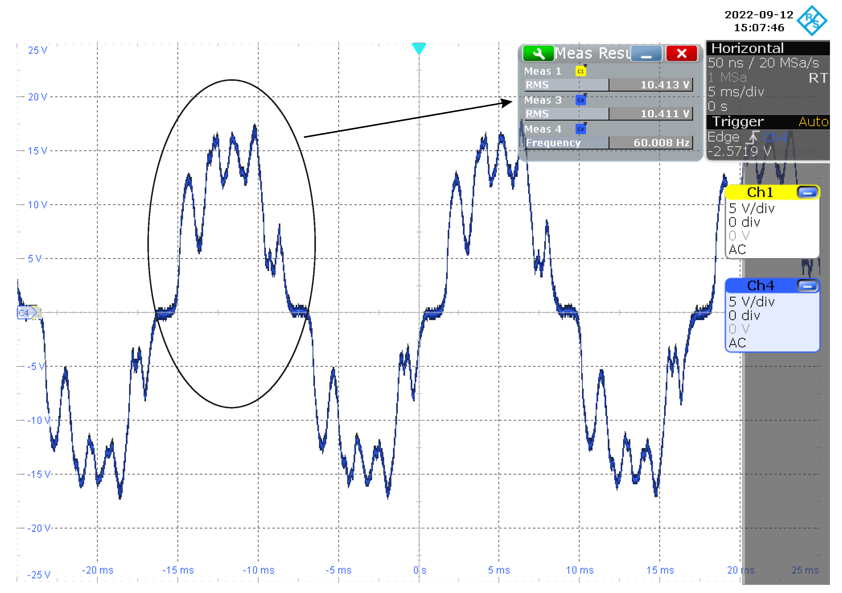Minimize the Ch4 signal panel
842x593 pixels.
(807, 286)
